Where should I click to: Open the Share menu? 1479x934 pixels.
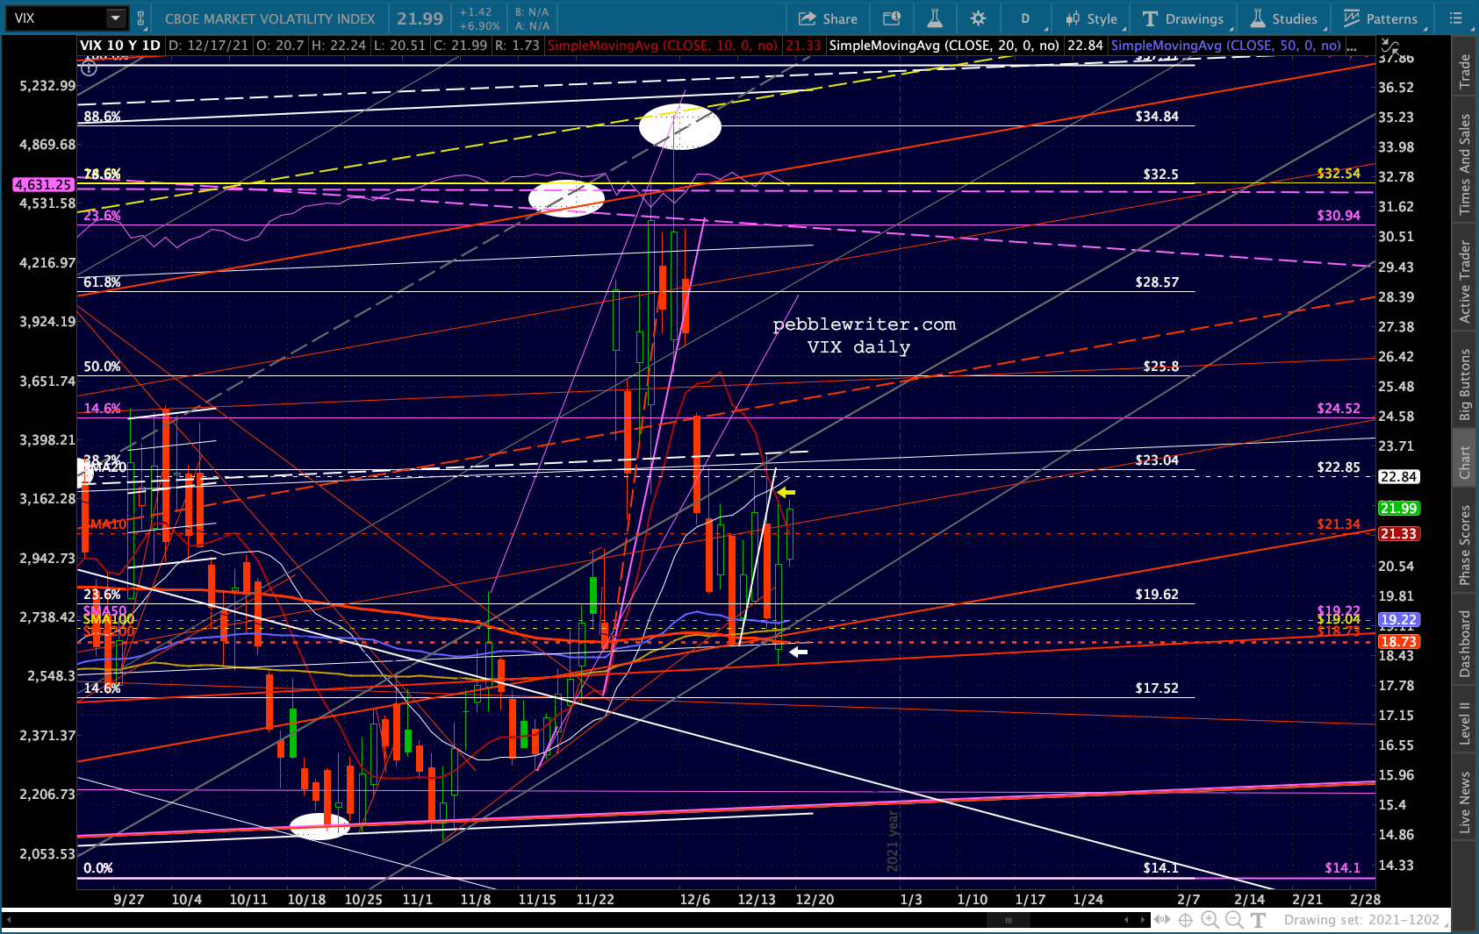(828, 18)
